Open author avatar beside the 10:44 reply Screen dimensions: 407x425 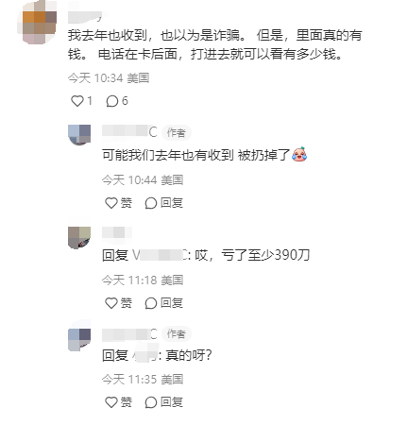(79, 135)
